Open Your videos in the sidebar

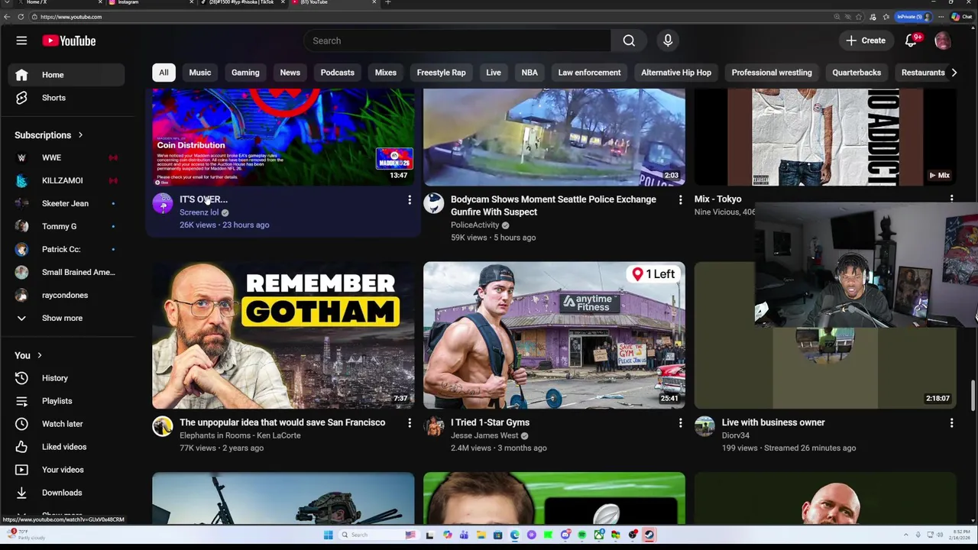66,470
